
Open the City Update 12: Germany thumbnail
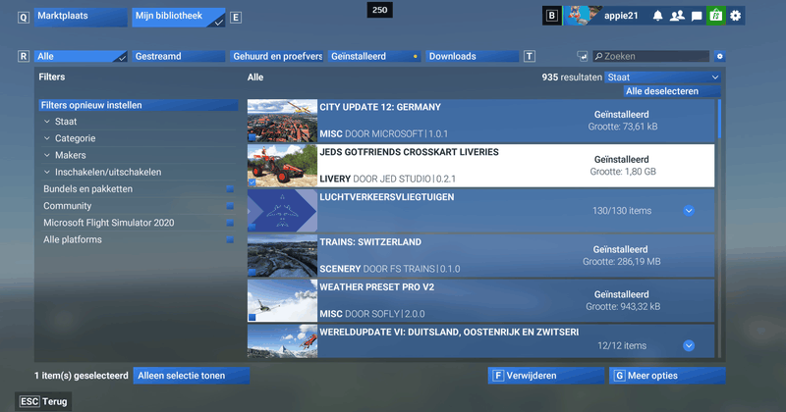coord(282,121)
